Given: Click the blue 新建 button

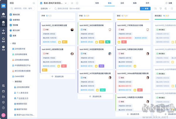Looking at the screenshot, I should [x=145, y=8].
